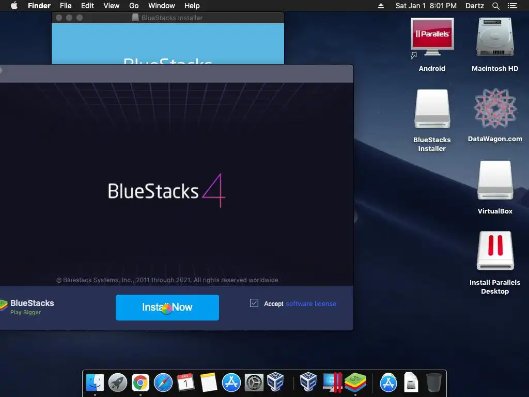
Task: Open the disk image document in Dock
Action: (411, 383)
